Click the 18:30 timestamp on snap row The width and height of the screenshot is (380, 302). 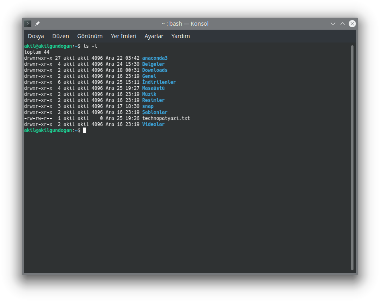[x=132, y=106]
